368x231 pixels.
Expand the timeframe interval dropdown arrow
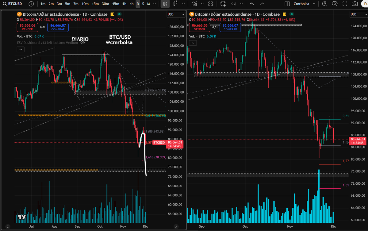(155, 4)
